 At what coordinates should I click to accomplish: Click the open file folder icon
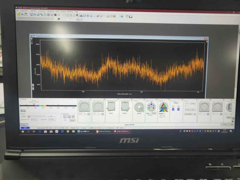tap(19, 14)
